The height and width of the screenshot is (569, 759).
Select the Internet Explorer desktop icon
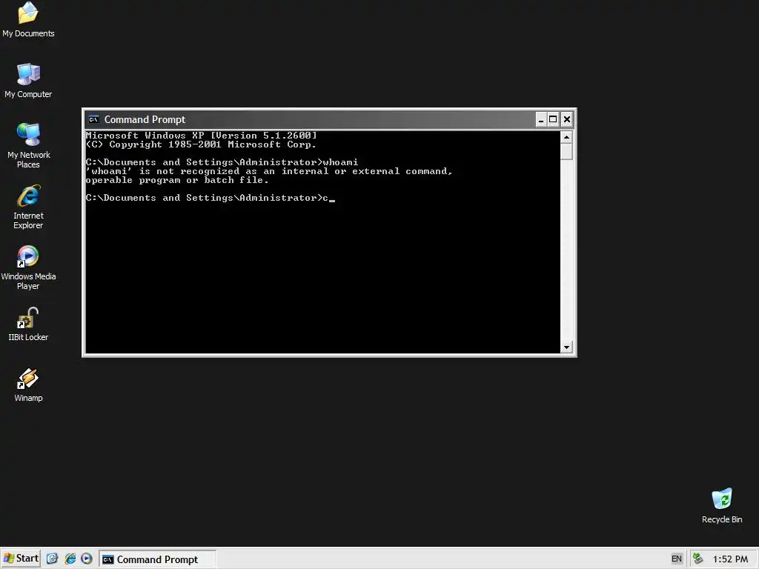click(29, 207)
